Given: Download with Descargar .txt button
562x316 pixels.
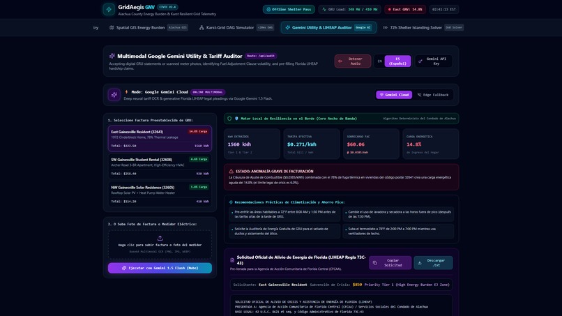Looking at the screenshot, I should 433,262.
